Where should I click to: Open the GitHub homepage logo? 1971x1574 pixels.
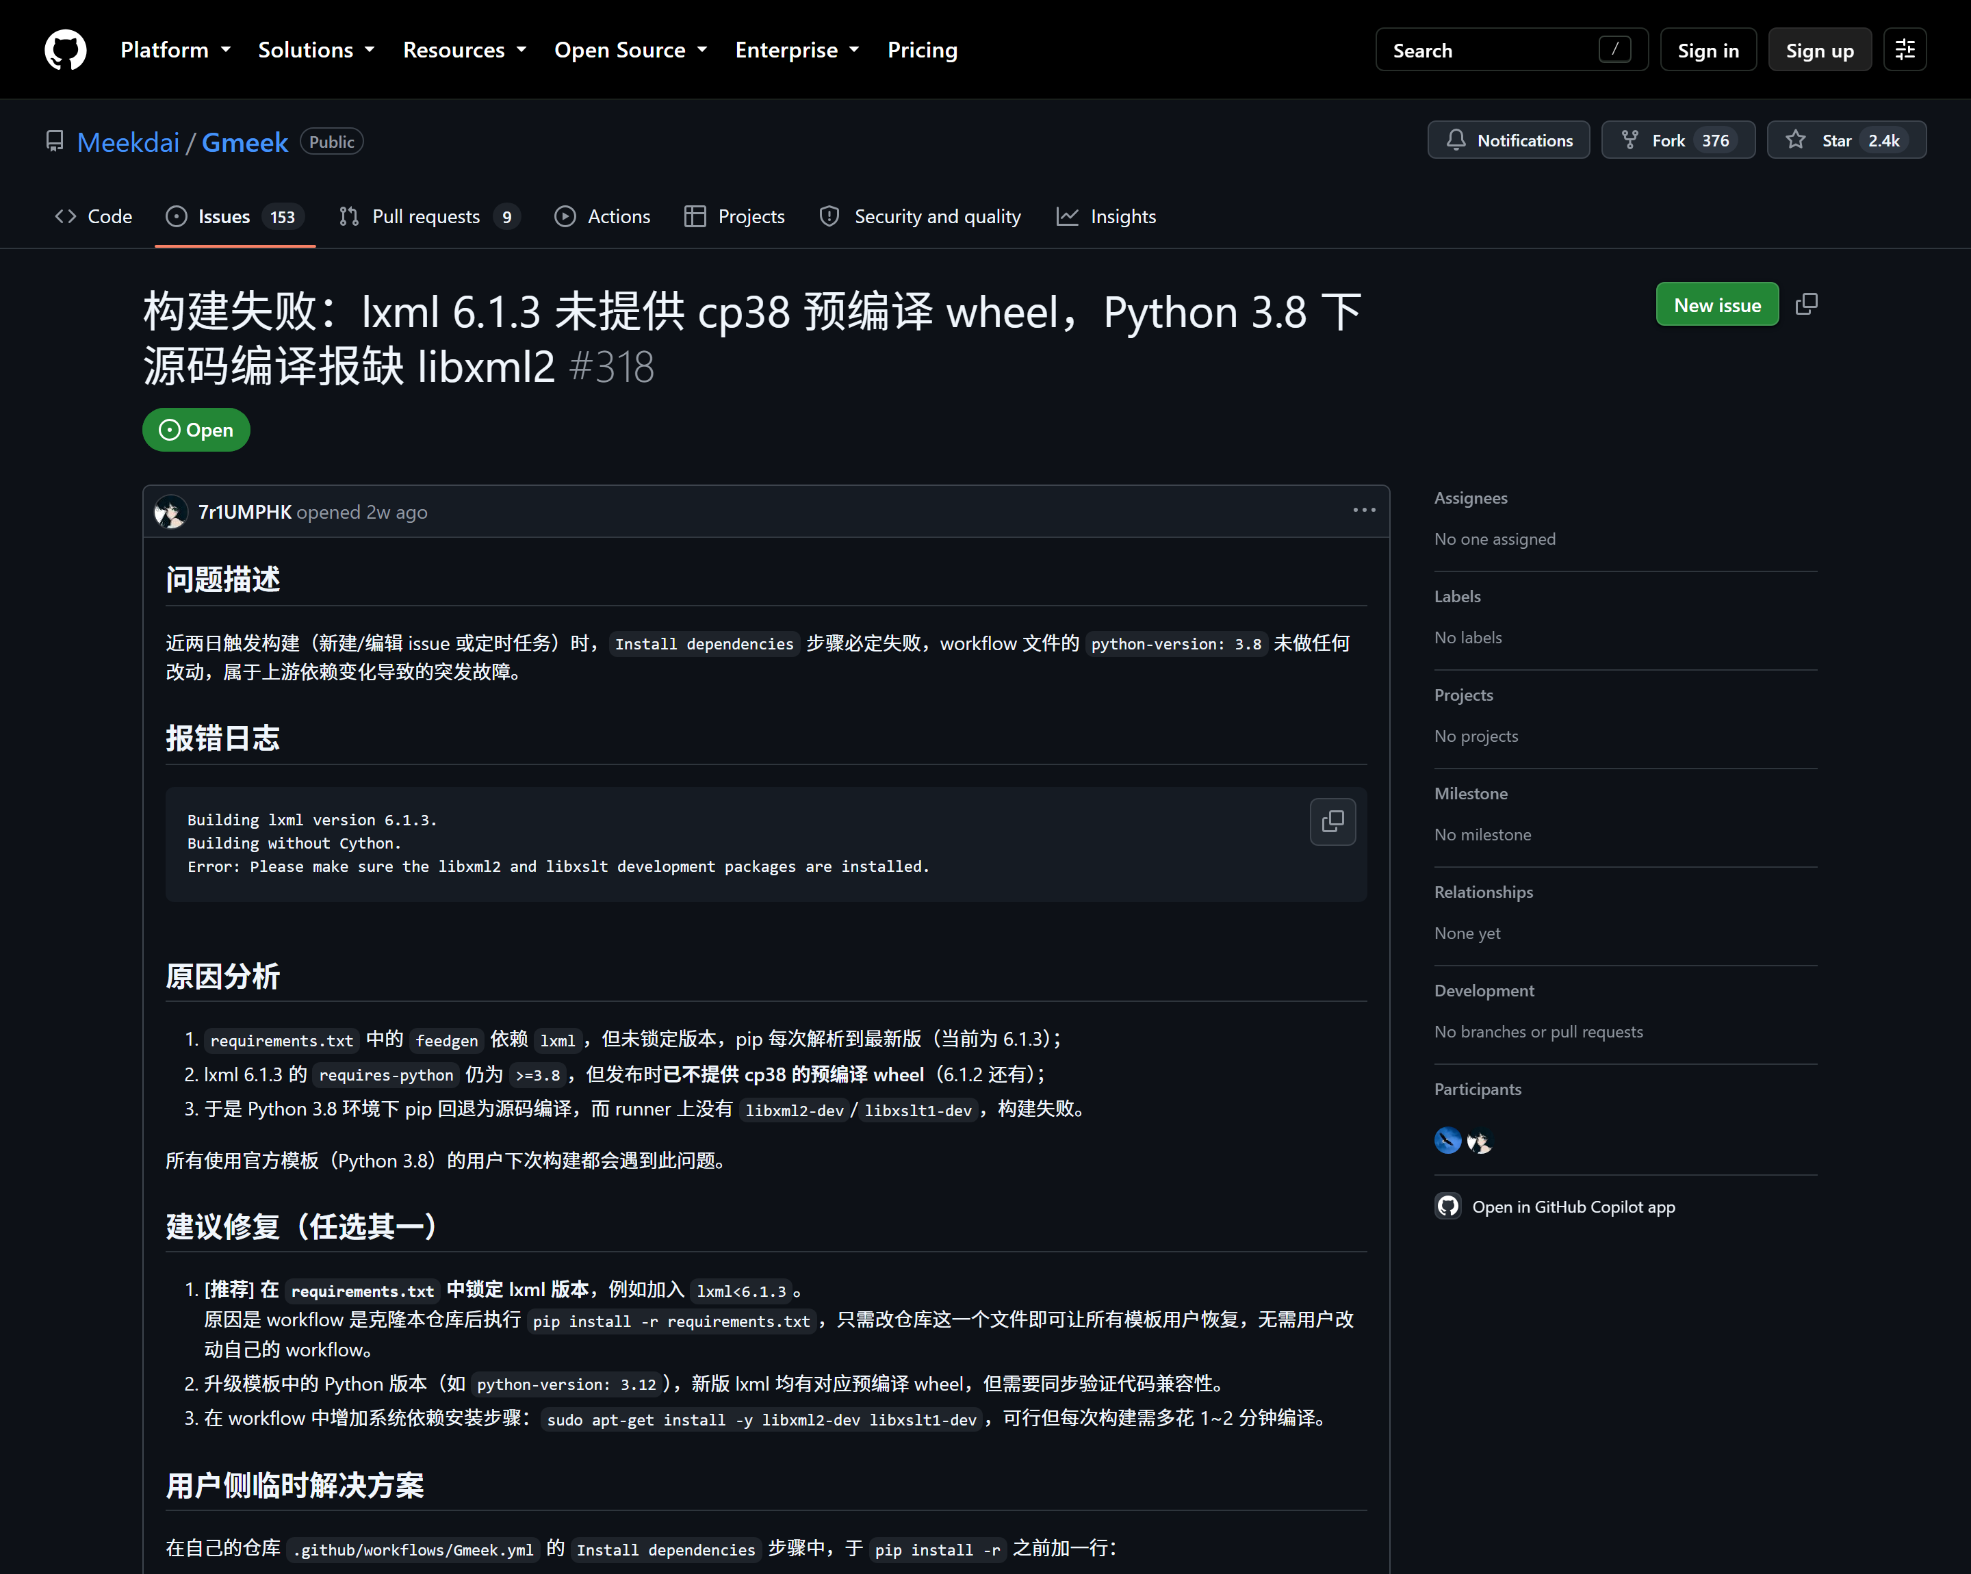coord(66,49)
